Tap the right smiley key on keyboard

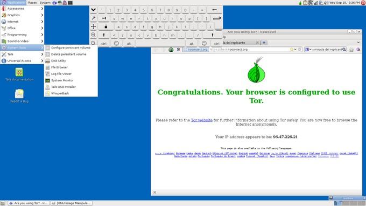tap(204, 44)
